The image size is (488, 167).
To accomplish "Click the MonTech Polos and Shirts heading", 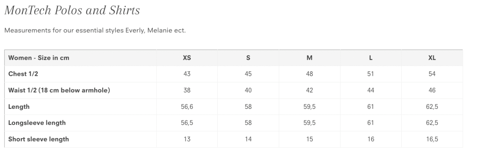I will coord(72,11).
